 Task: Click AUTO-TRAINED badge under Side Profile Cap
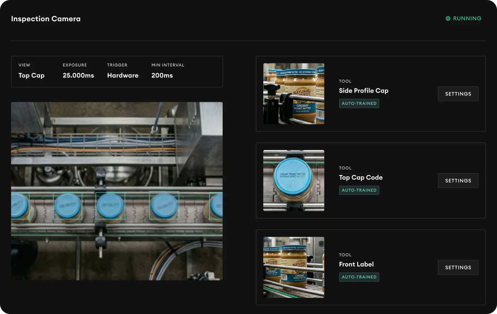pyautogui.click(x=359, y=103)
